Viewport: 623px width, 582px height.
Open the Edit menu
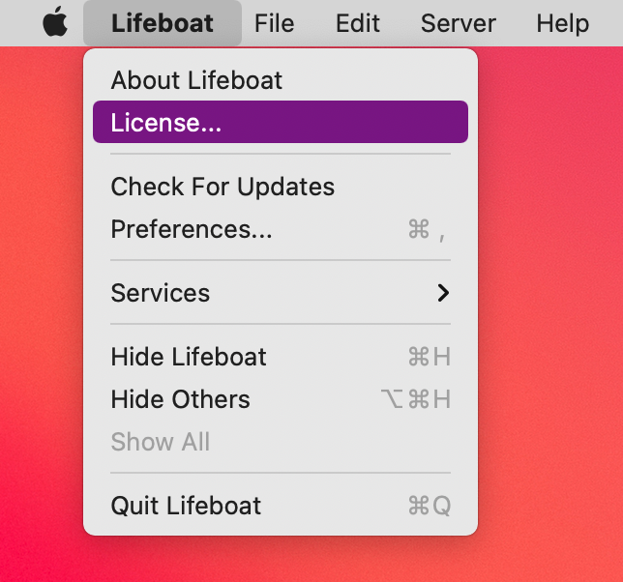(x=357, y=23)
